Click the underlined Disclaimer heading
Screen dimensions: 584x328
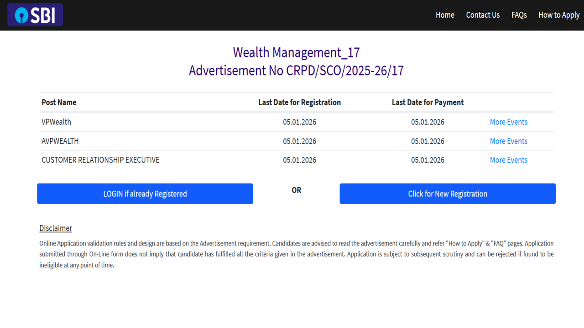[56, 228]
